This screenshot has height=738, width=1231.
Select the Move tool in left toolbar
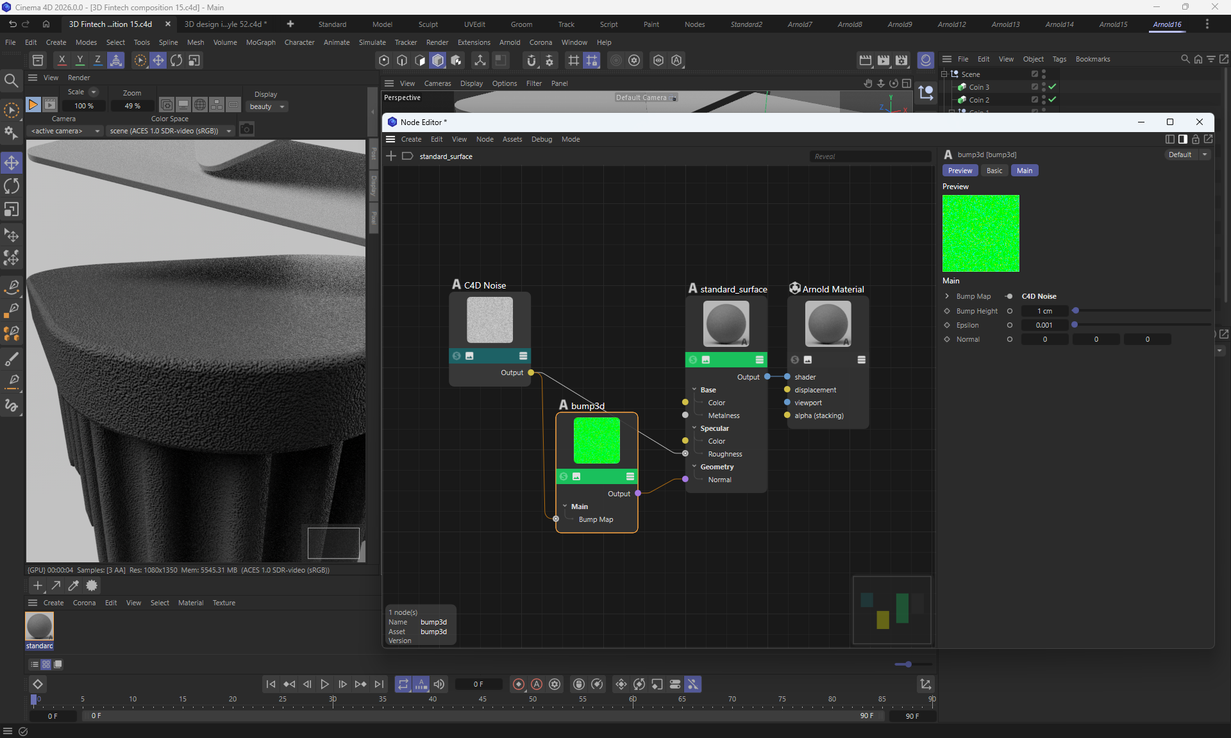click(12, 163)
